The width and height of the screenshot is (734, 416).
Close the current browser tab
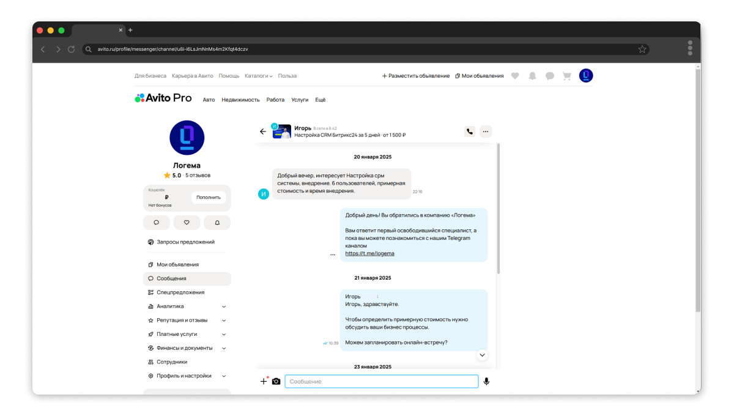pos(120,30)
